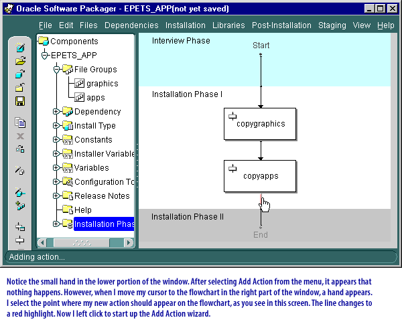Click the Oracle Software Packager title bar icon
The width and height of the screenshot is (402, 324).
pyautogui.click(x=9, y=9)
